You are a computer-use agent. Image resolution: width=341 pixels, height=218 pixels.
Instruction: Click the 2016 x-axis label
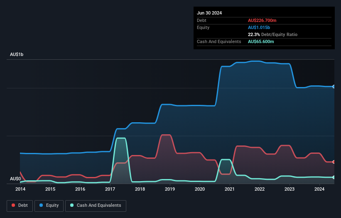point(80,189)
